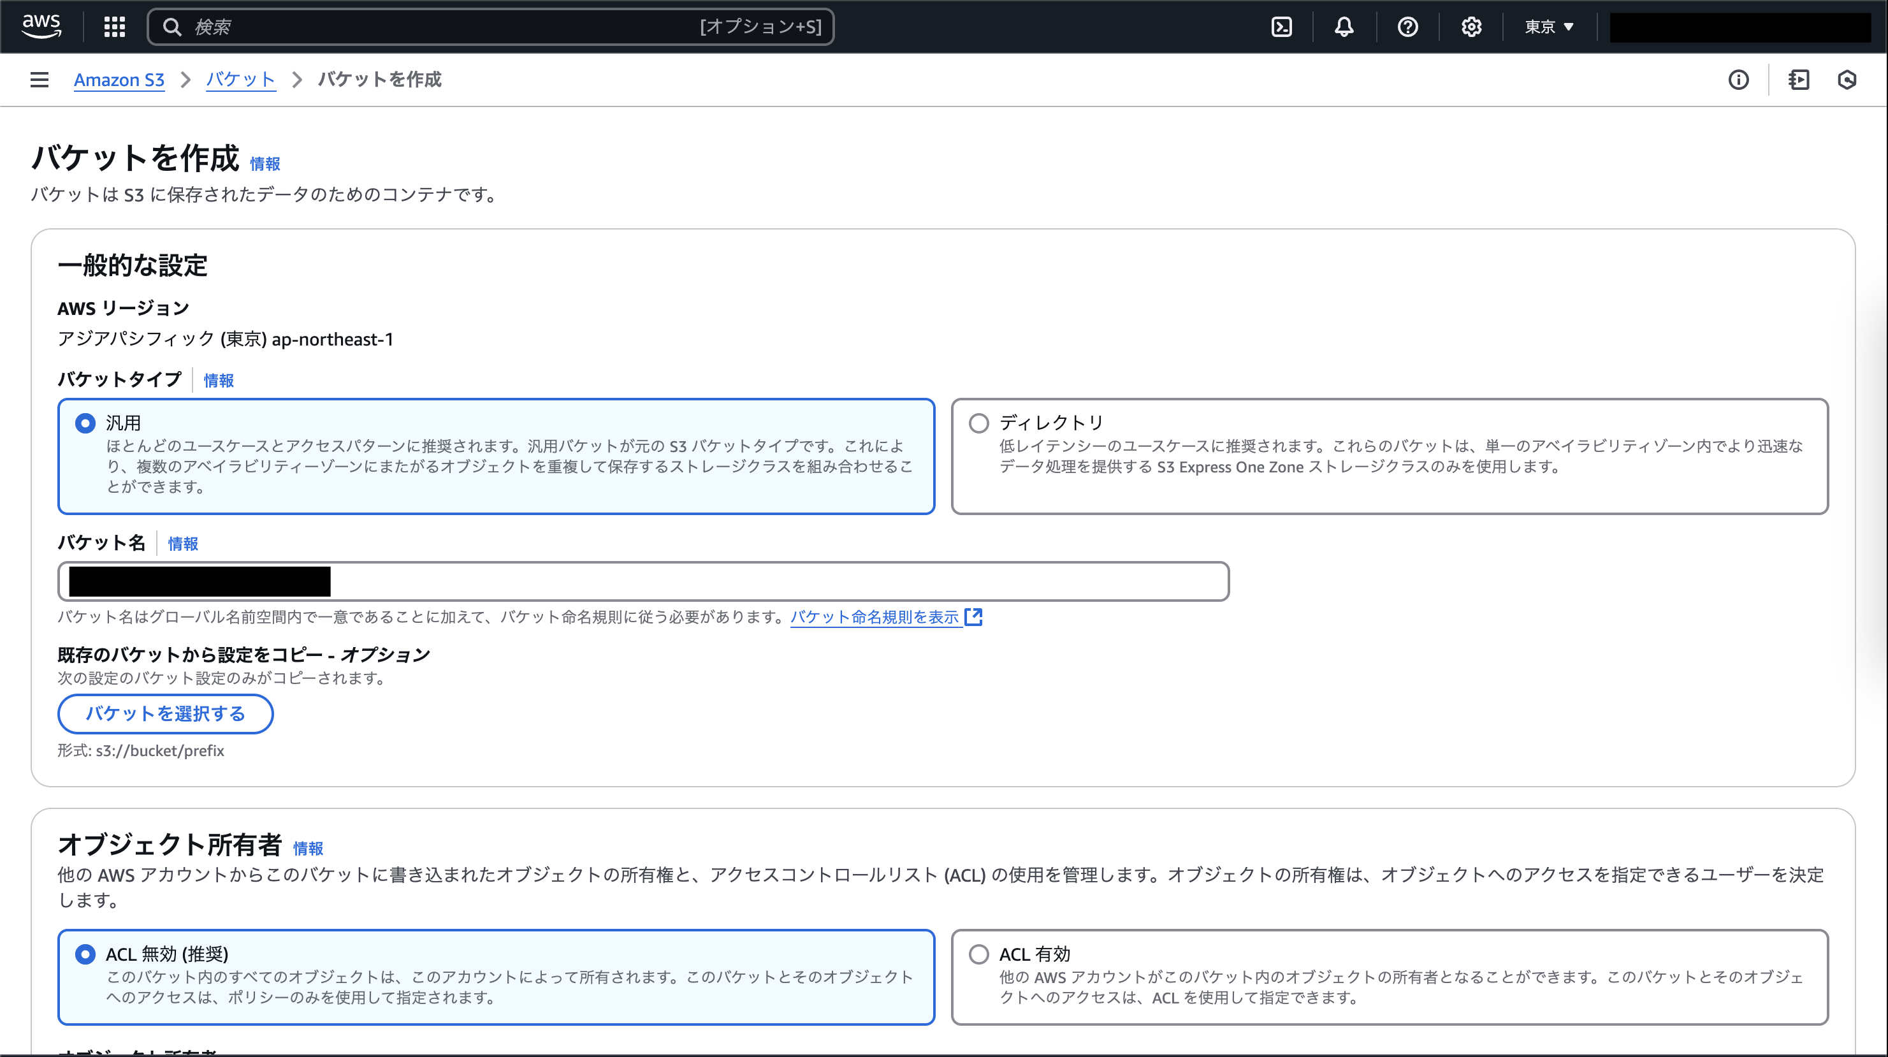Select the ディレクトリ bucket type
This screenshot has height=1057, width=1888.
1390,456
